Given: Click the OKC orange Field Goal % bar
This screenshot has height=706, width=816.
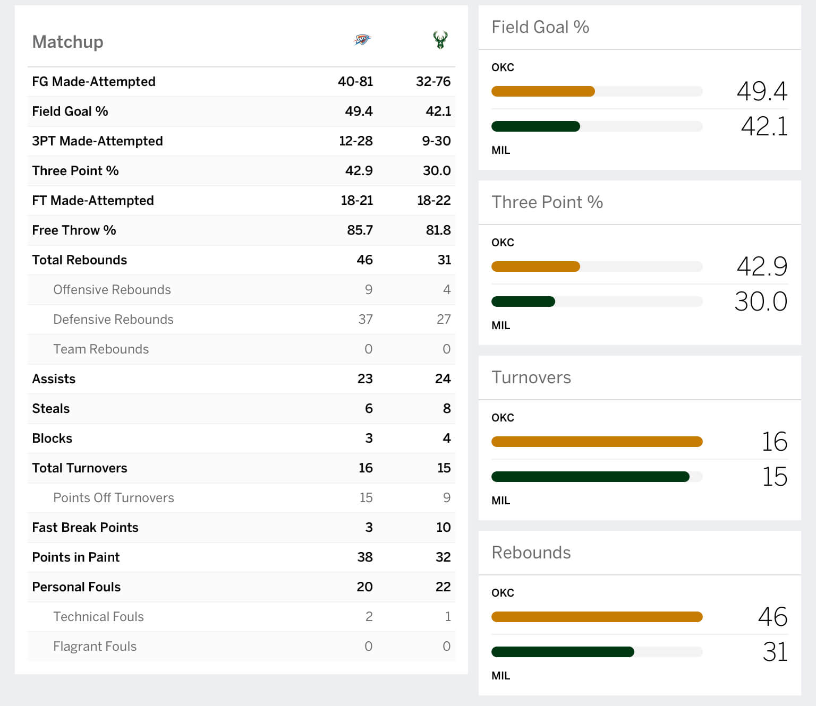Looking at the screenshot, I should click(x=543, y=91).
